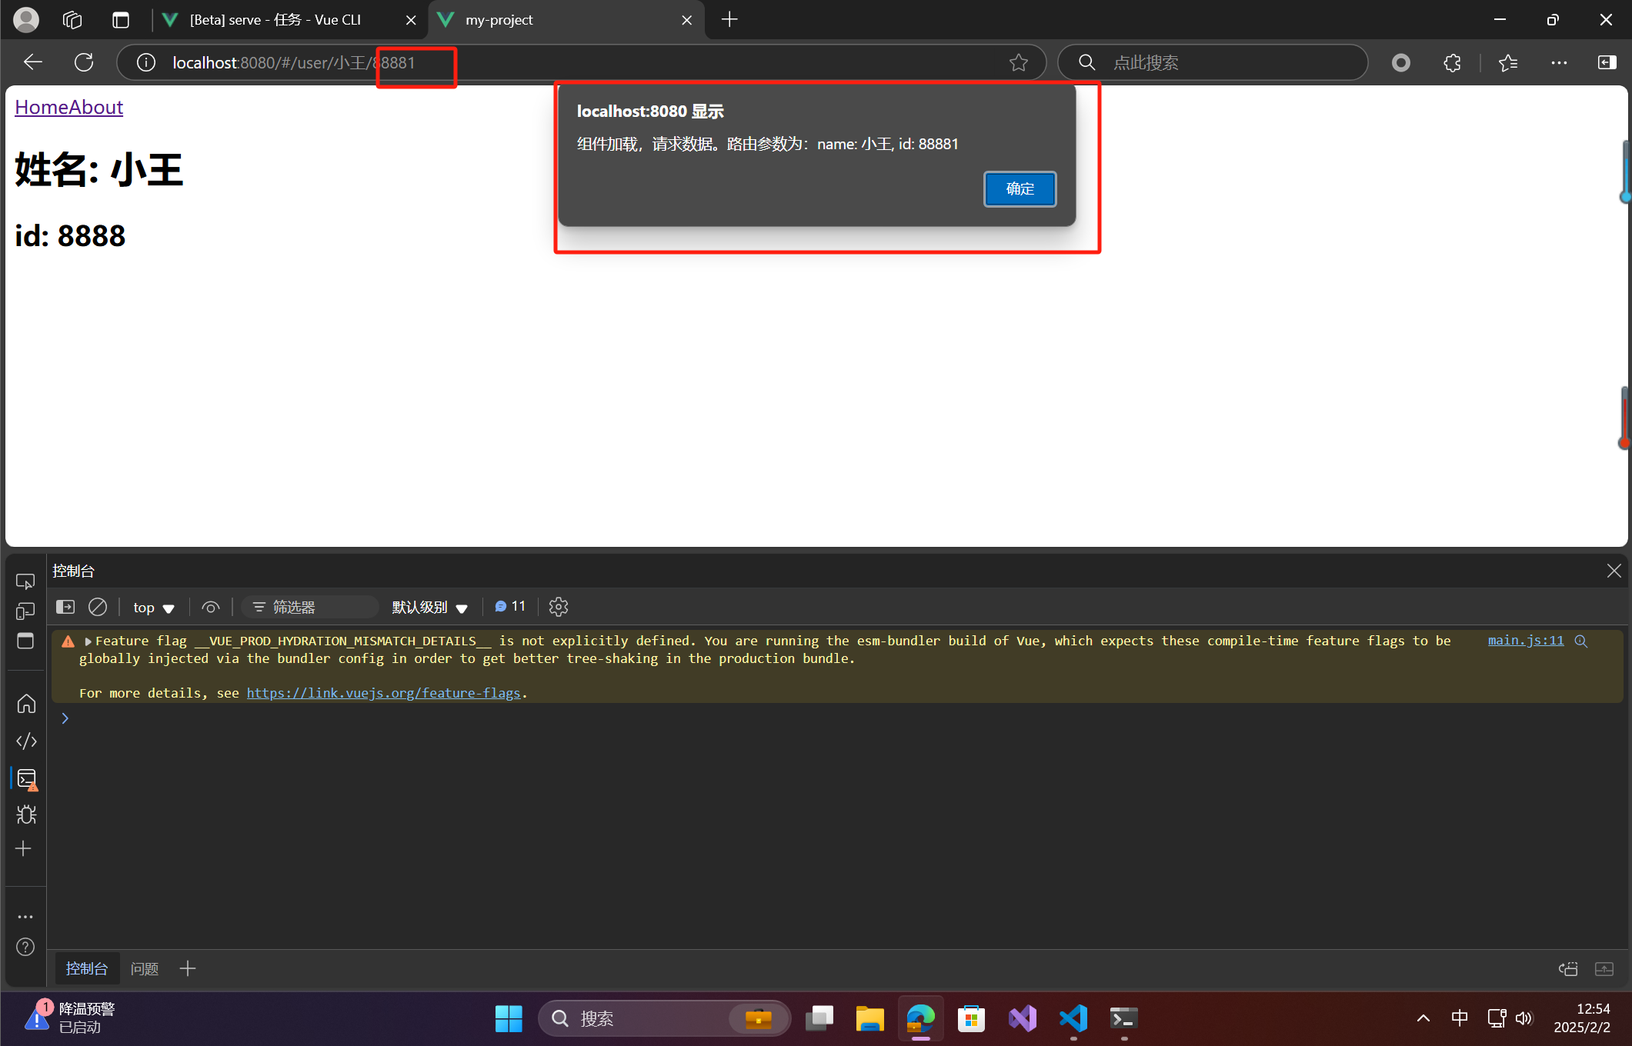Bookmark page with the star icon
The height and width of the screenshot is (1046, 1632).
click(1018, 62)
